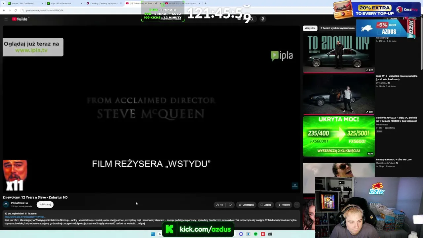Dislike the video with thumbs down
The width and height of the screenshot is (423, 238).
[230, 205]
